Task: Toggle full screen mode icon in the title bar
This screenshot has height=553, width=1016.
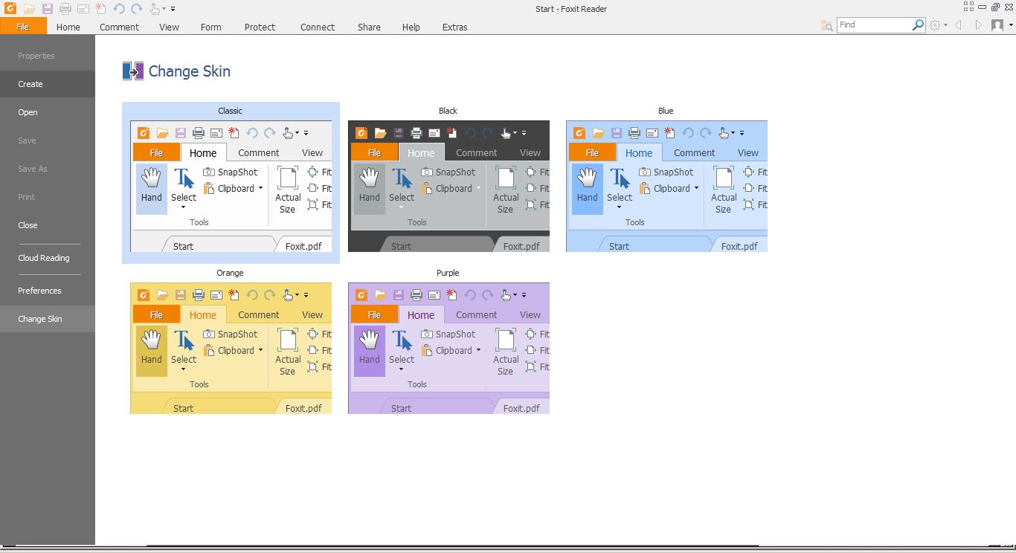Action: (968, 7)
